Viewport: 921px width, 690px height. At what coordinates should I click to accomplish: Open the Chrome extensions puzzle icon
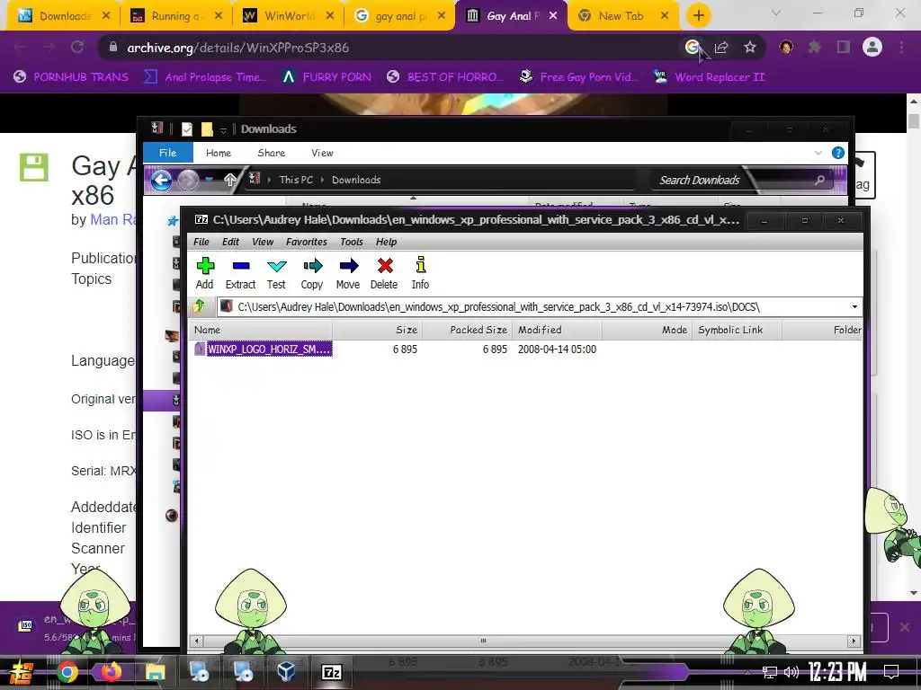click(815, 48)
